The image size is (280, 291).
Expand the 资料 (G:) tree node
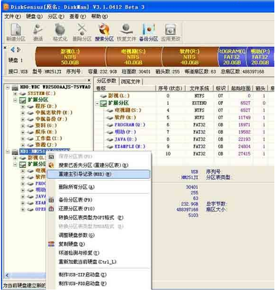point(23,126)
